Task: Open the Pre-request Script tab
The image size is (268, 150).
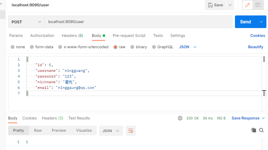Action: [129, 36]
